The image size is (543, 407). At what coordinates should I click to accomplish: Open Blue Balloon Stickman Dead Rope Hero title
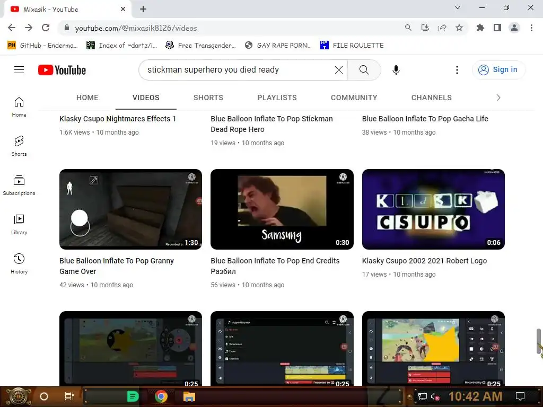pyautogui.click(x=272, y=124)
